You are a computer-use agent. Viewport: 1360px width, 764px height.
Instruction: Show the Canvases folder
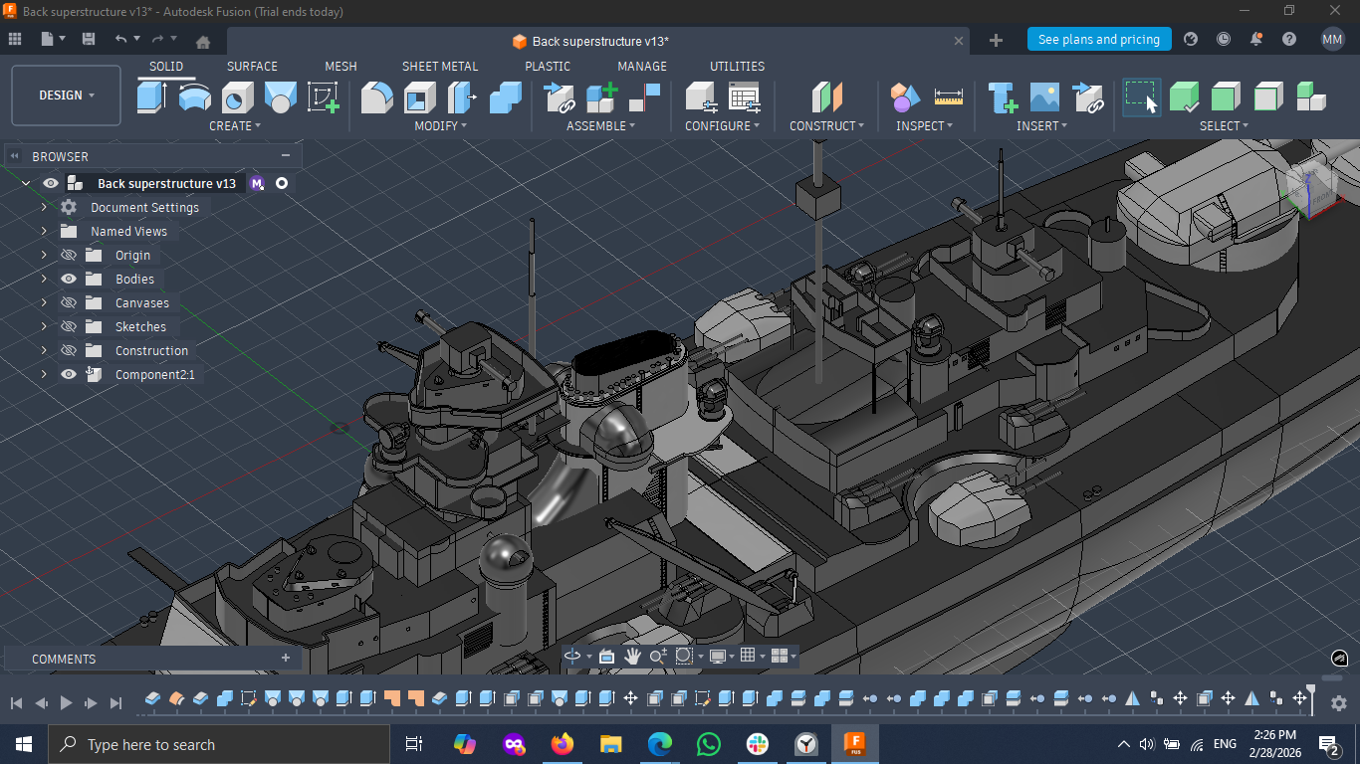(x=69, y=303)
